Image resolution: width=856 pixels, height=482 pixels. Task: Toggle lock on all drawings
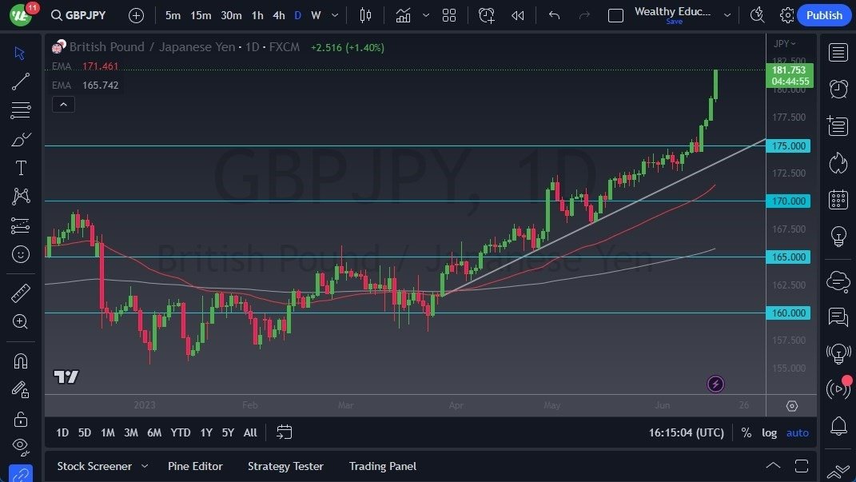point(20,418)
